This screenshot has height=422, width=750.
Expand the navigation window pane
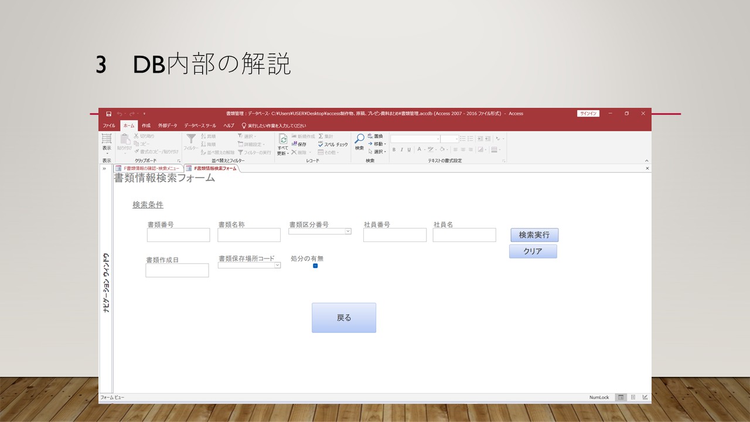point(104,168)
